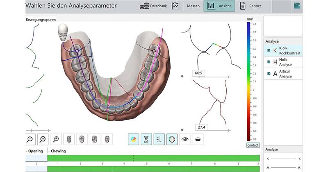
Task: Click the chart graph icon beside Messen
Action: 175,6
